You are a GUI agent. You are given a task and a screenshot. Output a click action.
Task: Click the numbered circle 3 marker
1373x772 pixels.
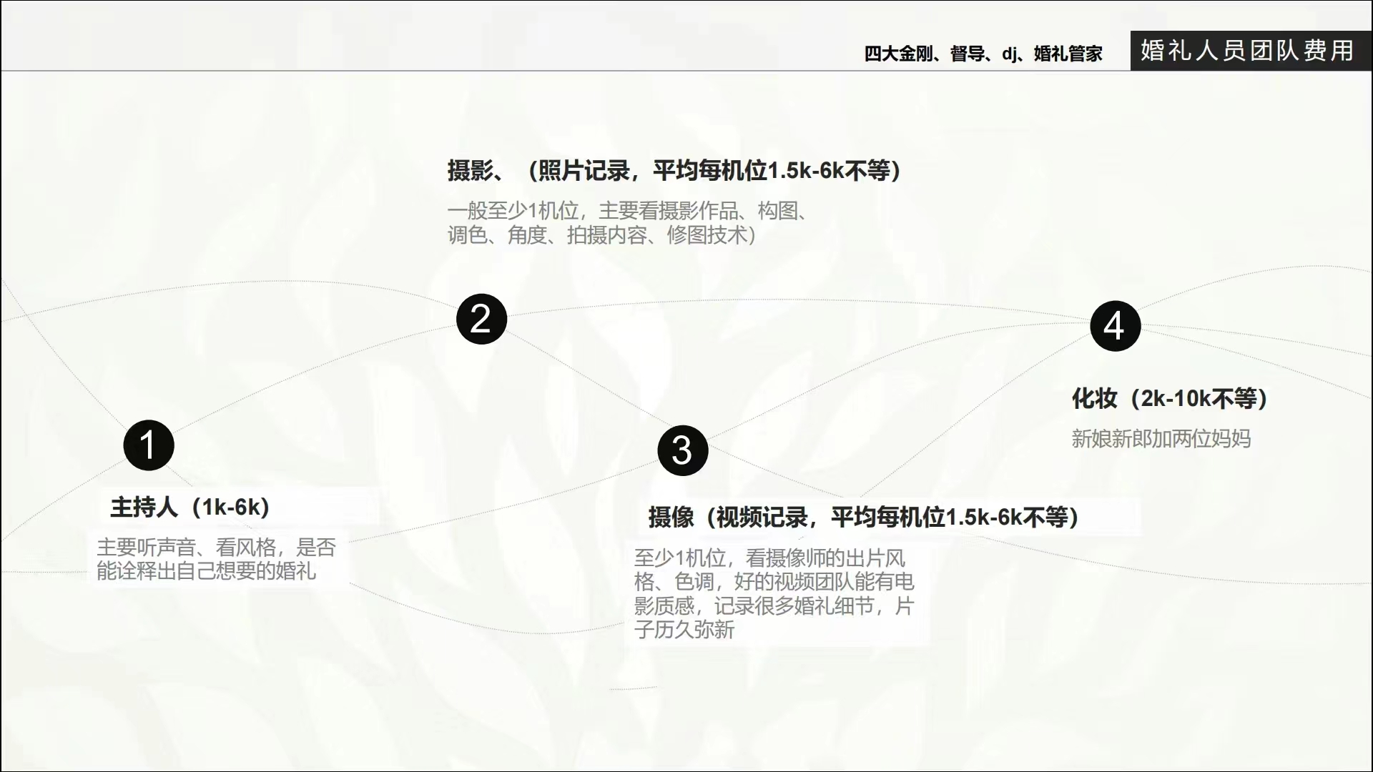683,450
